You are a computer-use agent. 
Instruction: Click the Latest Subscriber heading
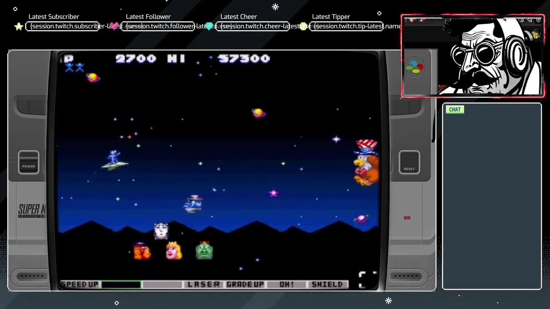pyautogui.click(x=54, y=17)
